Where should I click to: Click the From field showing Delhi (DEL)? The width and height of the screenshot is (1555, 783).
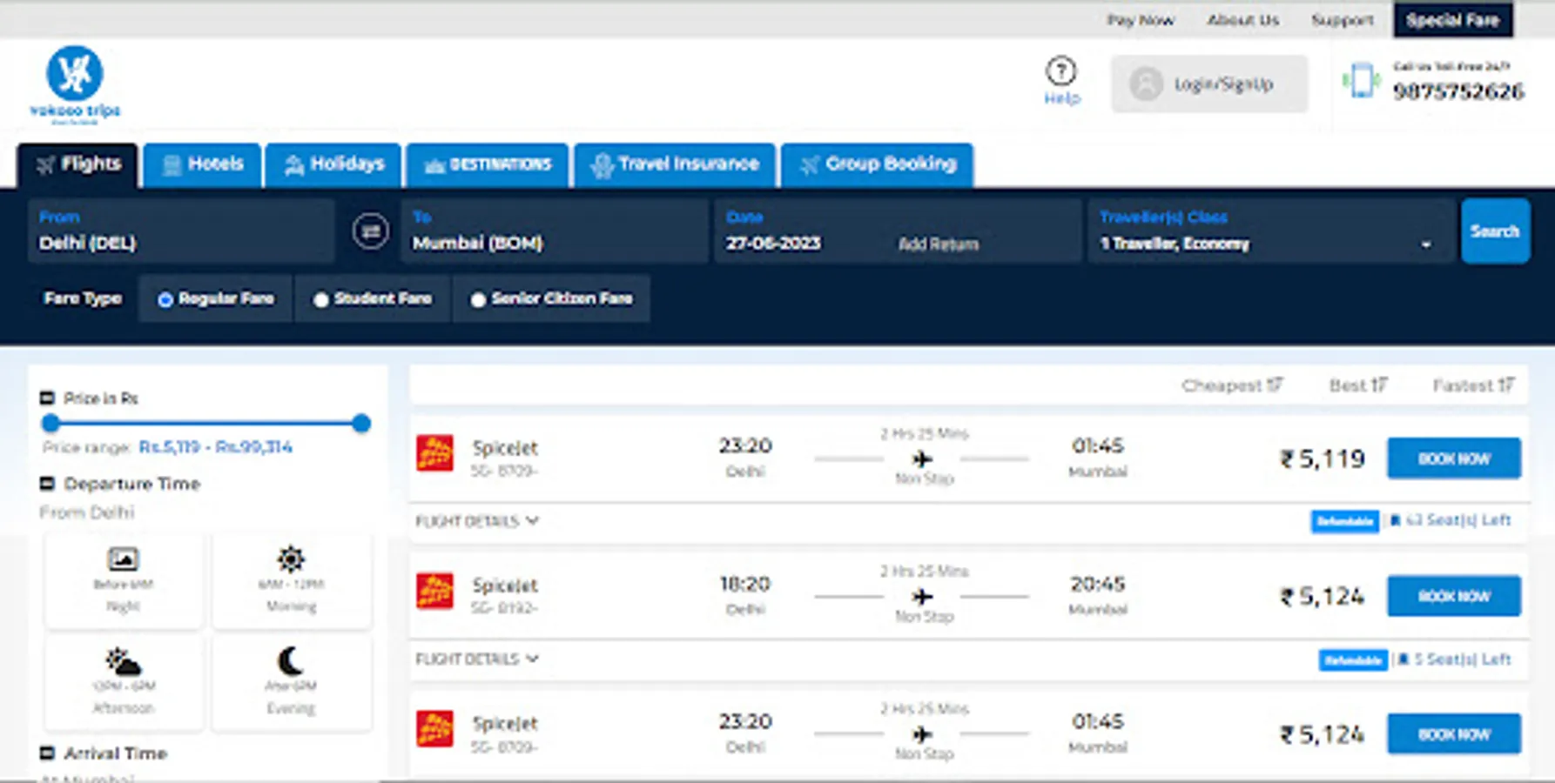tap(181, 231)
